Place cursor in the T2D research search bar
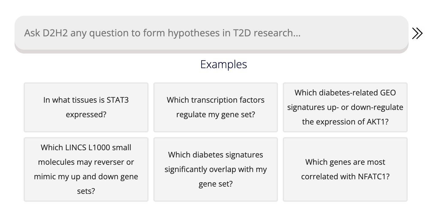This screenshot has height=212, width=431. point(211,33)
